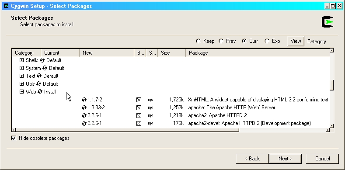The image size is (345, 170).
Task: Click the cycle icon next to Utils category
Action: 39,84
